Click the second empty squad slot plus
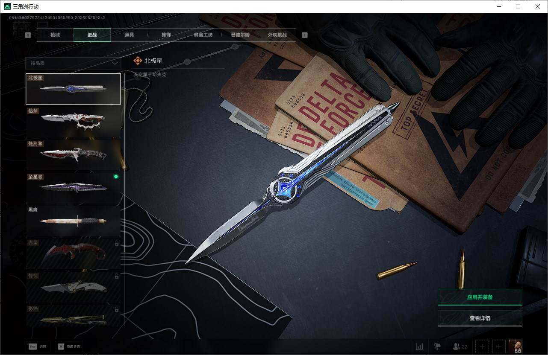The width and height of the screenshot is (548, 355). (499, 346)
